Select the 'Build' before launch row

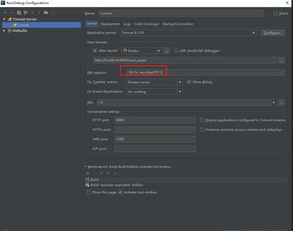point(186,179)
